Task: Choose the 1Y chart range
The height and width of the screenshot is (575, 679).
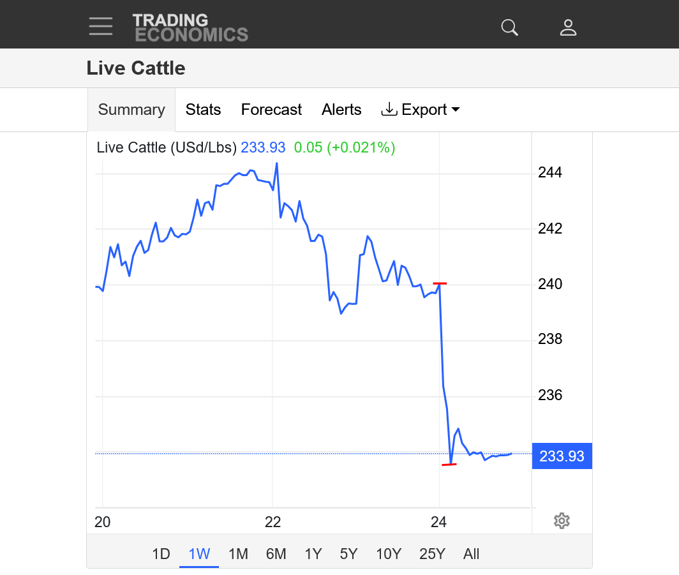Action: pyautogui.click(x=313, y=554)
